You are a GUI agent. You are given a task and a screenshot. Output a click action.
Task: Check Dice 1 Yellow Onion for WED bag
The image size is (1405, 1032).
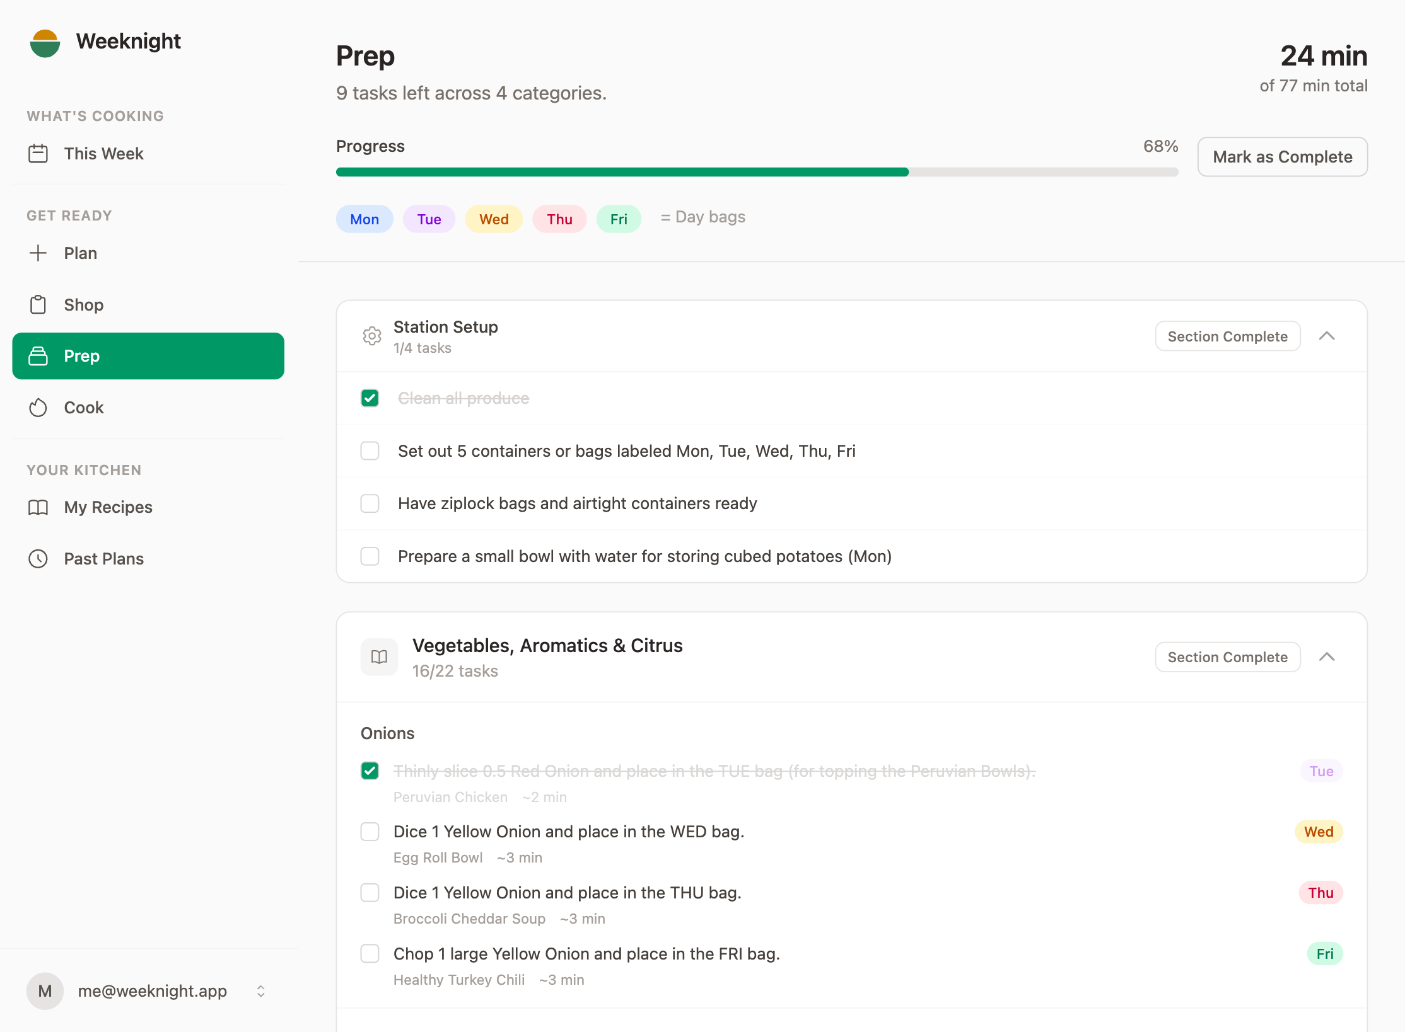[370, 832]
